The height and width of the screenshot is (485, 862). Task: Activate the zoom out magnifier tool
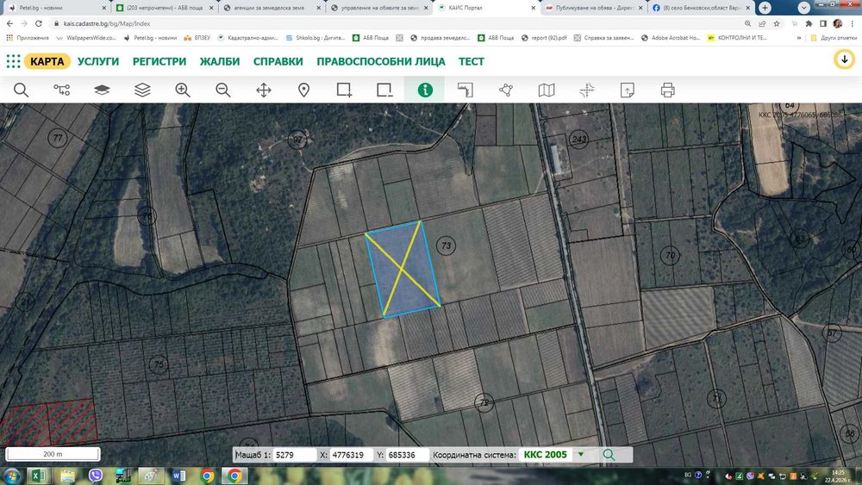(x=223, y=90)
